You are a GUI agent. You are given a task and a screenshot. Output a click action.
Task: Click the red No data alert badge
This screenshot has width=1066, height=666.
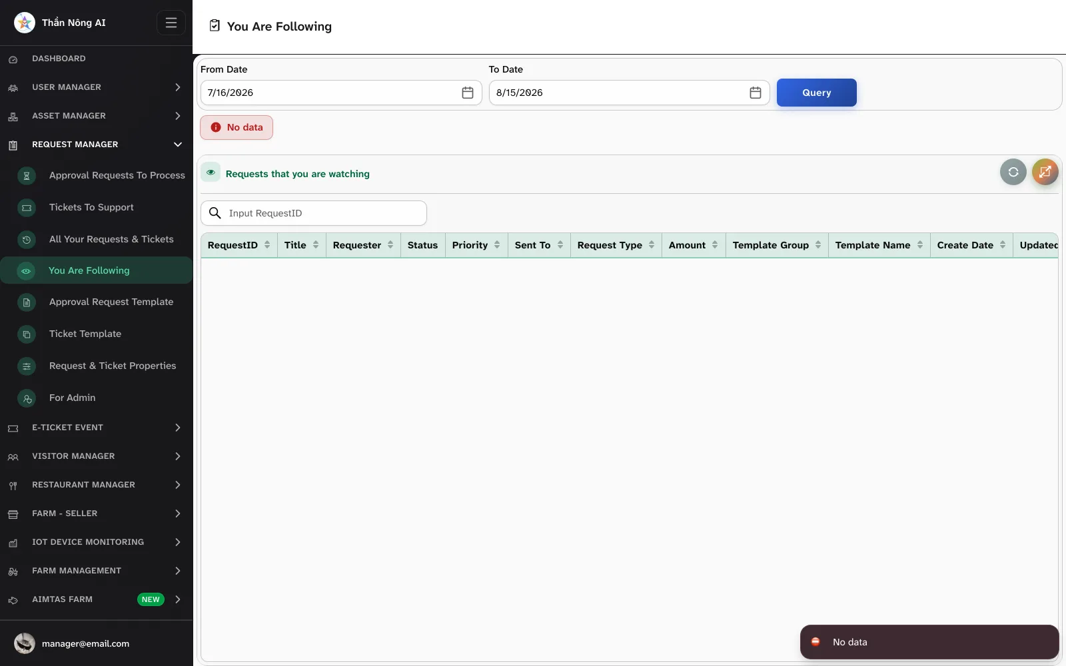[x=237, y=127]
